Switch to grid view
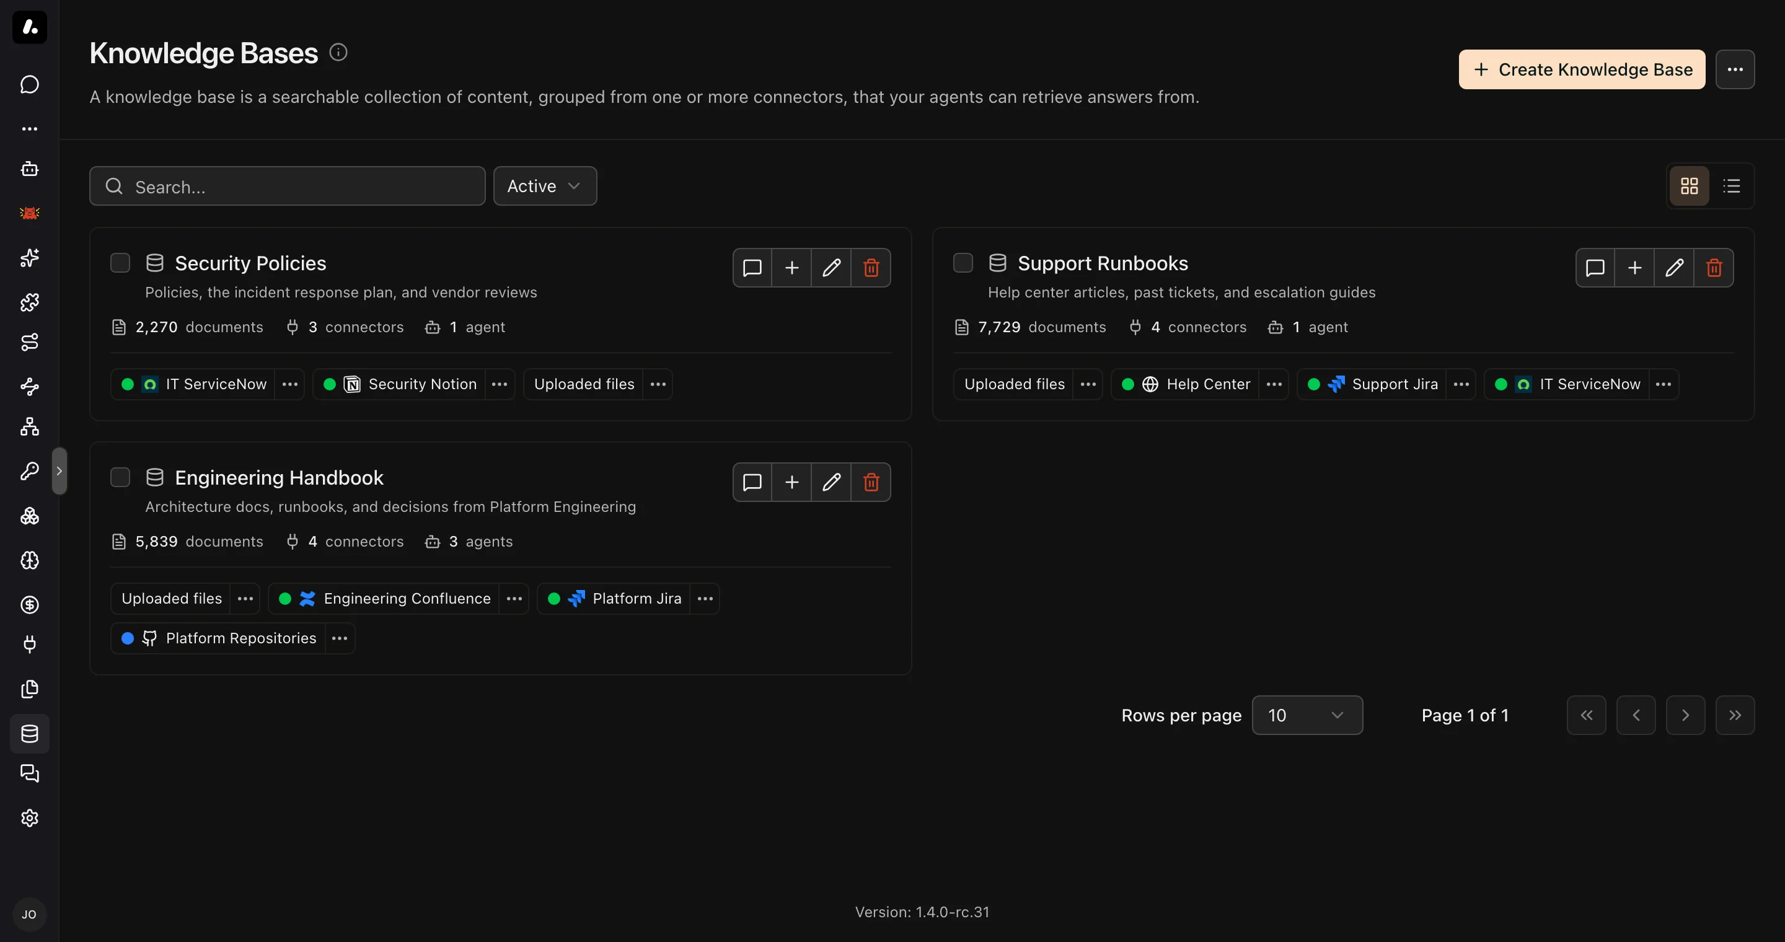Screen dimensions: 1785x942 click(x=1690, y=186)
